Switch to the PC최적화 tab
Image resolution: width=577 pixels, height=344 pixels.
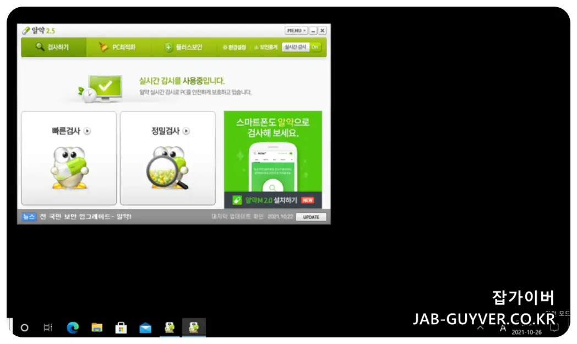click(x=117, y=47)
